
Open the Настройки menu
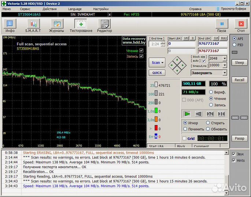[x=100, y=8]
